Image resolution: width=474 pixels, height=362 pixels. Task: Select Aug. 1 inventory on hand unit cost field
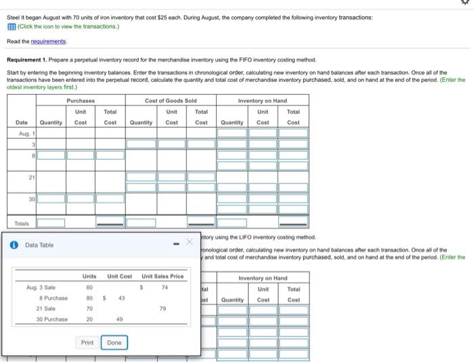tap(263, 133)
